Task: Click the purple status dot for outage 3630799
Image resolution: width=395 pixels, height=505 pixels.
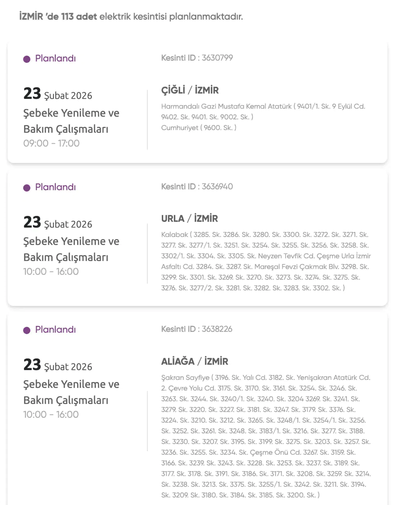Action: [27, 59]
